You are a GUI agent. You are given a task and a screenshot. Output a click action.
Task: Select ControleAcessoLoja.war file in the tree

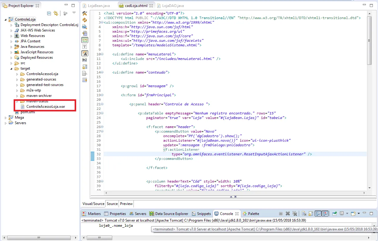click(46, 107)
